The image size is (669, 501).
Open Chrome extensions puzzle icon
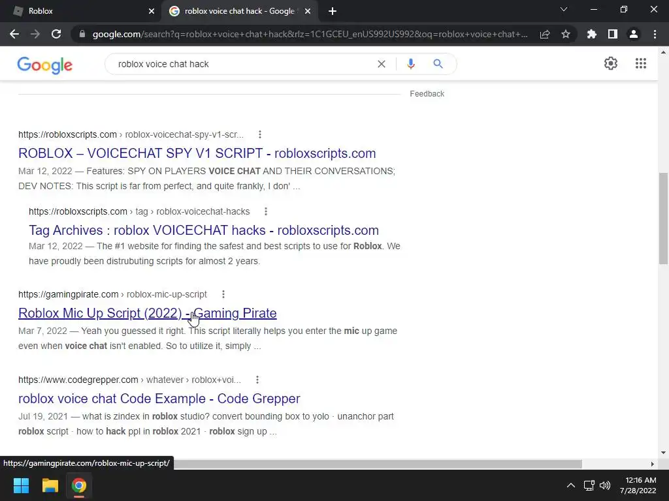(592, 34)
